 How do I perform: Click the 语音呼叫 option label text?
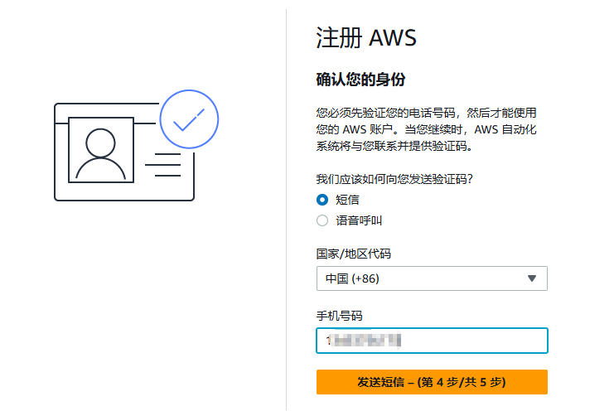pyautogui.click(x=359, y=220)
